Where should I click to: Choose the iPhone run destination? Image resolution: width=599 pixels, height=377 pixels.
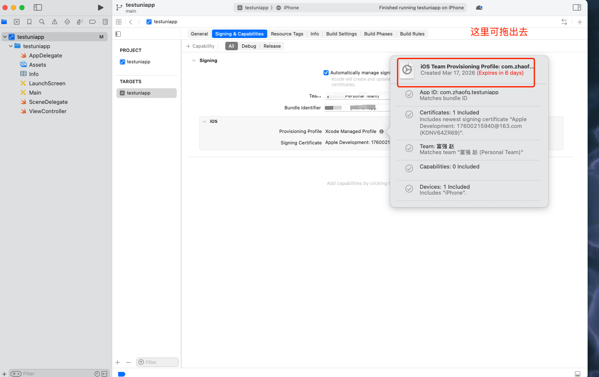288,8
